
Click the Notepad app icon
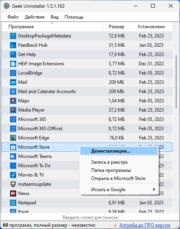[x=13, y=203]
